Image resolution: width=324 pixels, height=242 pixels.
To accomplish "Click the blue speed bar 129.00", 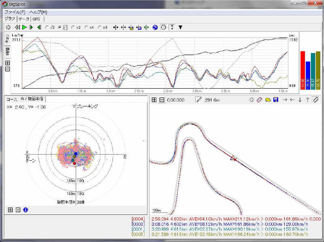I will (x=308, y=76).
